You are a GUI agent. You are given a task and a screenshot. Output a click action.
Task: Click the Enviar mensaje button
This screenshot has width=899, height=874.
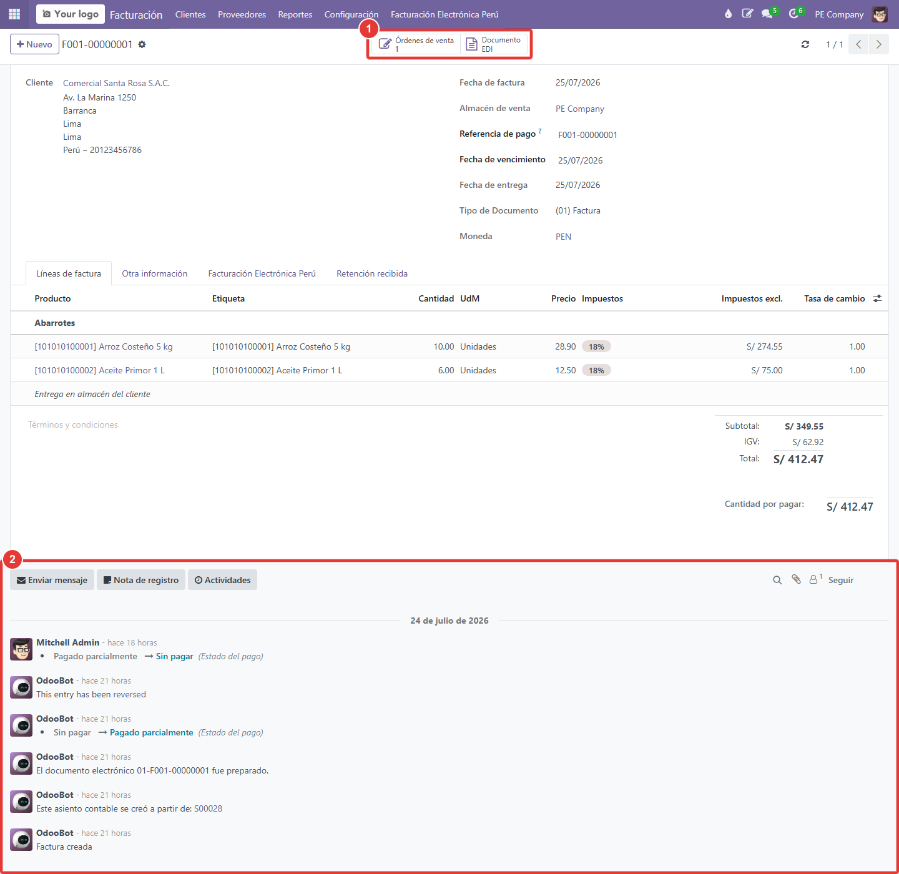[52, 580]
